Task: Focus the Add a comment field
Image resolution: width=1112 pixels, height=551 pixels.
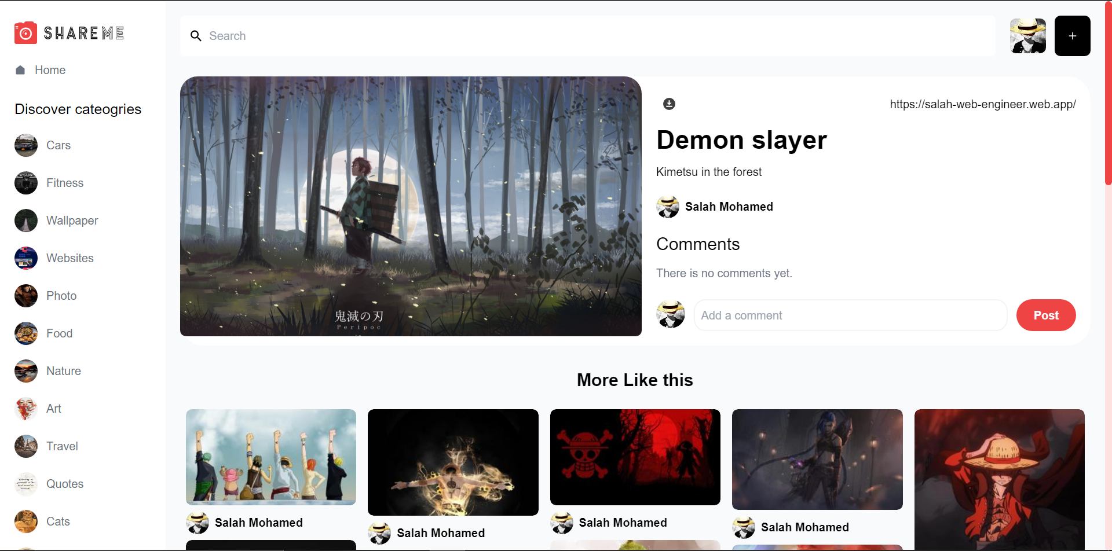Action: [x=850, y=315]
